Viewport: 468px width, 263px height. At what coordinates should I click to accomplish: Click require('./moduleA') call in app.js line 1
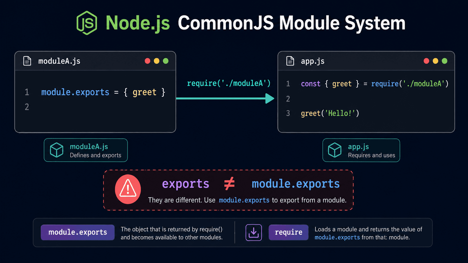(x=410, y=84)
